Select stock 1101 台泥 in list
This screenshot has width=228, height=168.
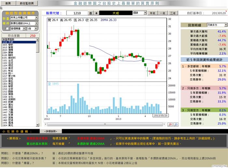(x=19, y=60)
